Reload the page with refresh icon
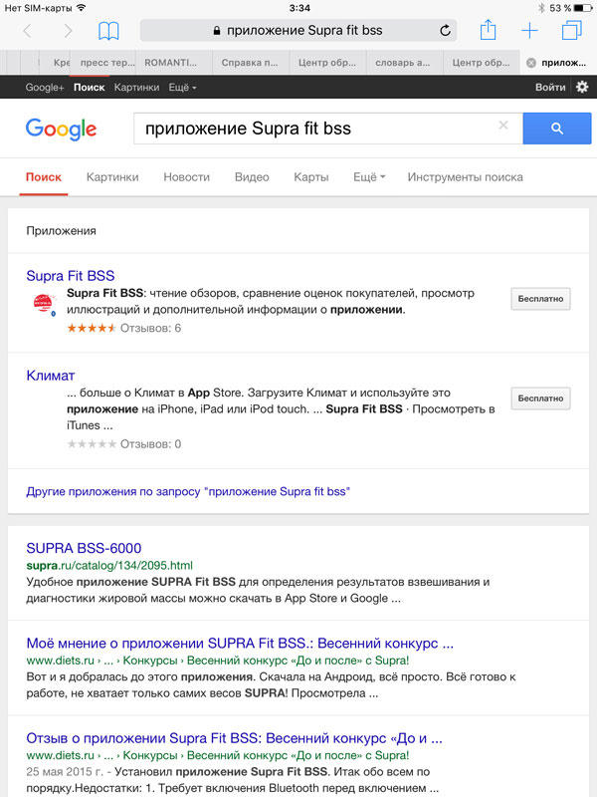The image size is (597, 797). click(445, 31)
